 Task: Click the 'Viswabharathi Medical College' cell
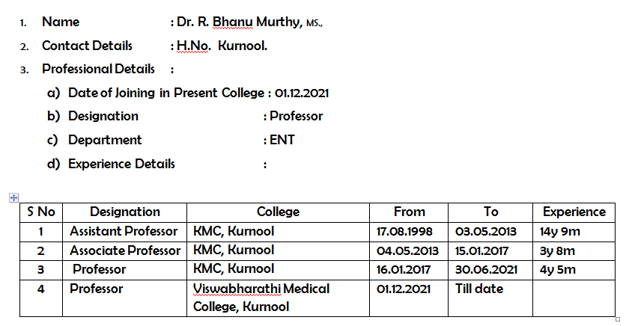tap(278, 298)
